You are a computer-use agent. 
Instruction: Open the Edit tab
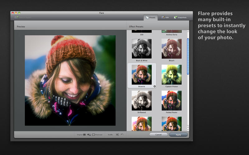pyautogui.click(x=165, y=17)
